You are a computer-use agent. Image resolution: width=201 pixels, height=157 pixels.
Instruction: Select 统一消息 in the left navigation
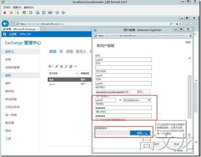point(21,115)
